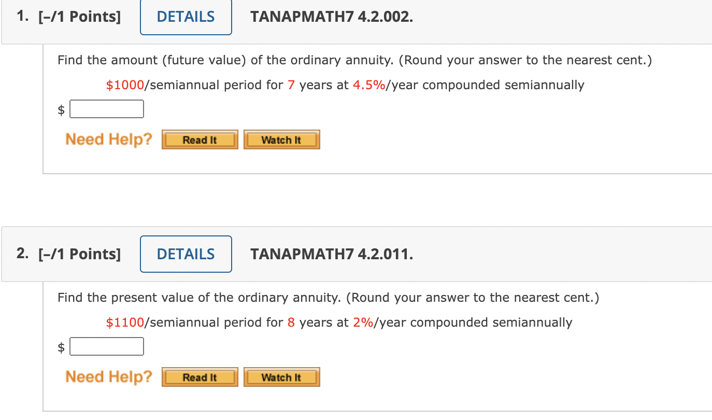Click the Need Help? link in question 2

coord(108,376)
